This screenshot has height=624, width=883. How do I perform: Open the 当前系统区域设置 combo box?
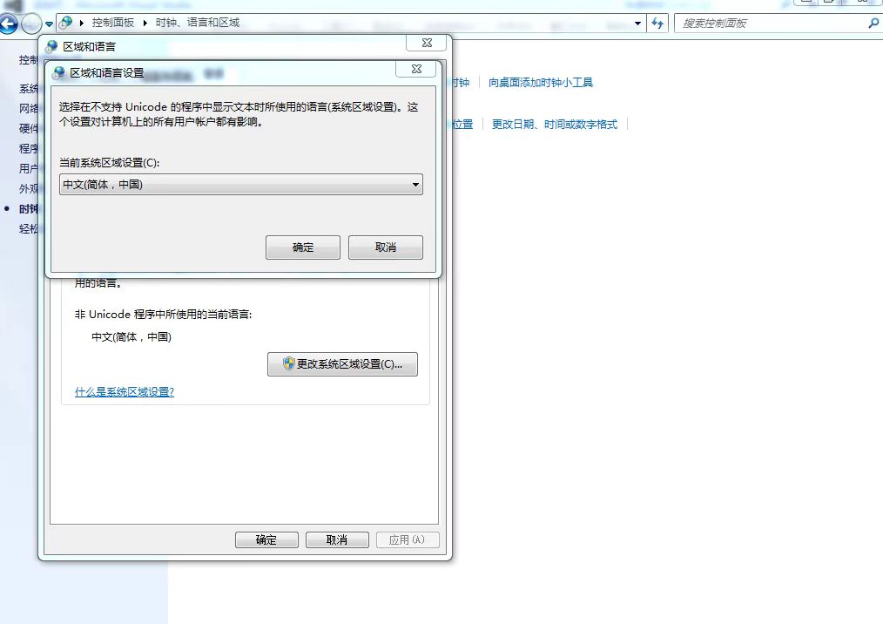[241, 185]
